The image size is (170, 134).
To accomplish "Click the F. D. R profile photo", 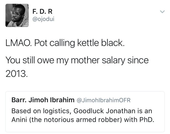I will 17,15.
